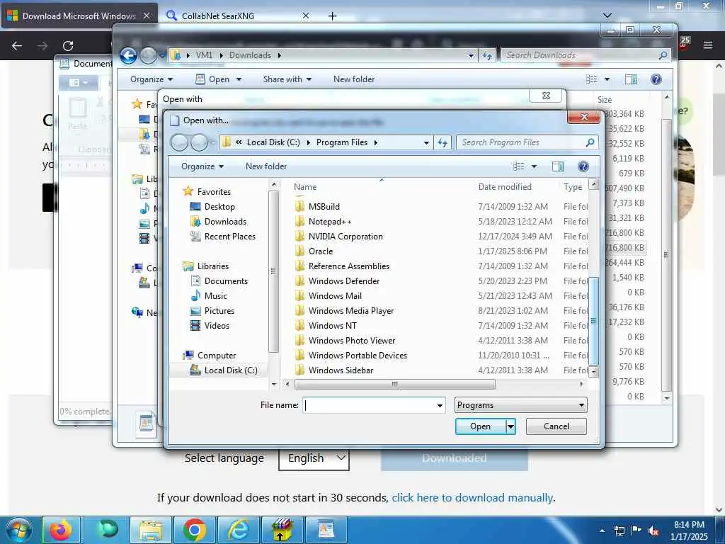Click the File name input field
The image size is (725, 544).
pos(368,405)
